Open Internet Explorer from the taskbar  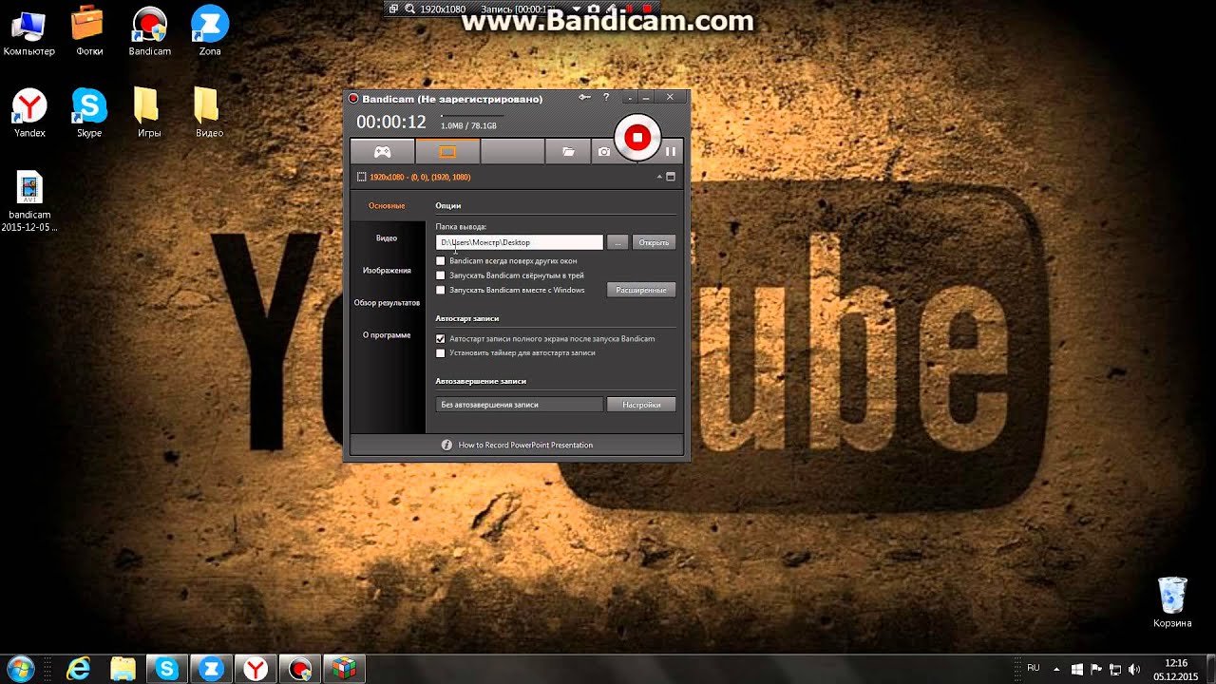point(78,669)
